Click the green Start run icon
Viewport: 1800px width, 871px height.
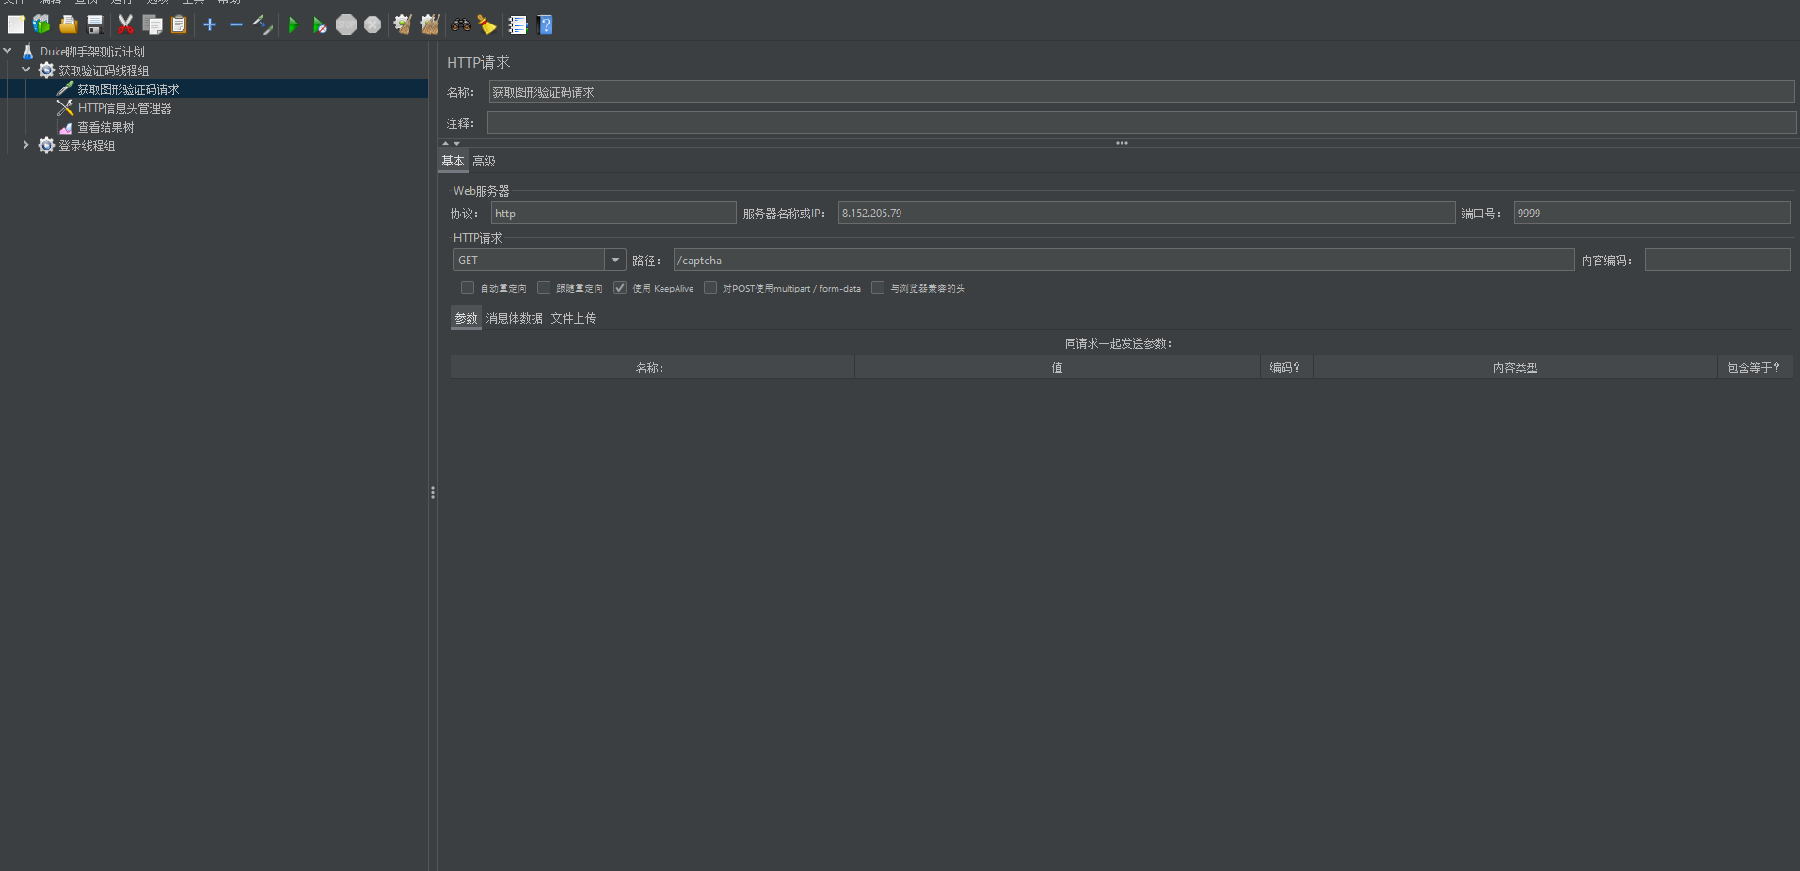point(293,25)
